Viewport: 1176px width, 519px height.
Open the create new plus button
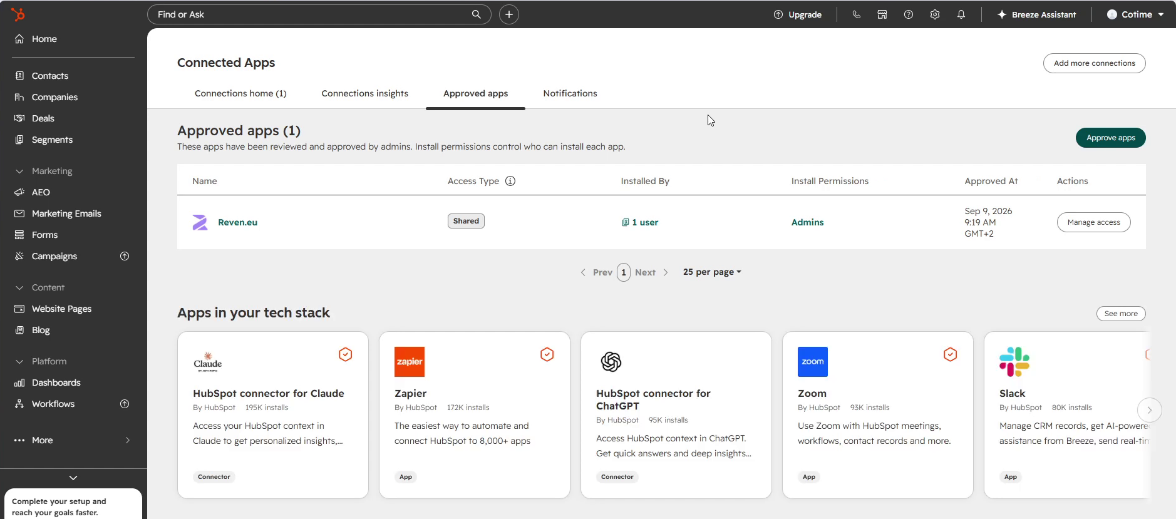(x=509, y=14)
